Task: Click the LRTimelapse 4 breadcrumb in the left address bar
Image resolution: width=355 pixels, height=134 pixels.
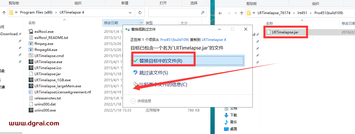Action: click(x=72, y=13)
